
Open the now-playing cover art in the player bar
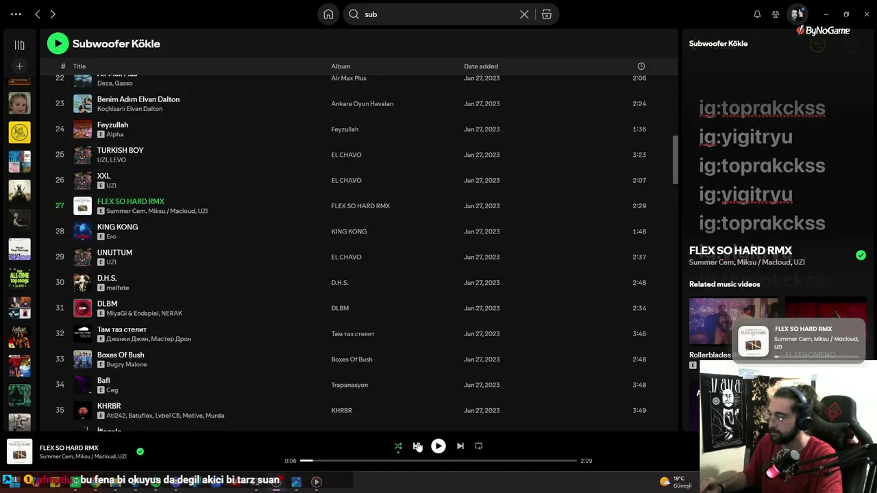19,452
